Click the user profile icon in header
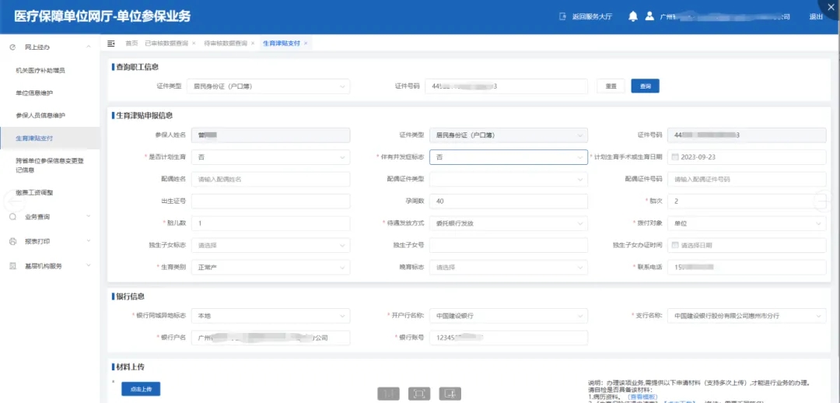Image resolution: width=840 pixels, height=403 pixels. [x=649, y=16]
